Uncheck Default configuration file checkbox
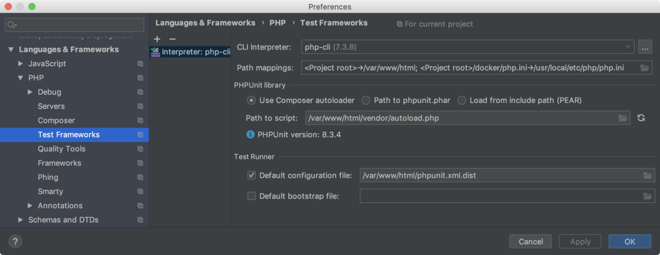 click(x=252, y=175)
